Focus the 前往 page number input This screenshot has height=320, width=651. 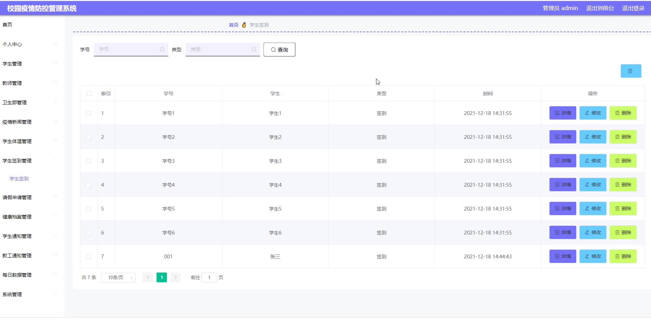point(209,277)
